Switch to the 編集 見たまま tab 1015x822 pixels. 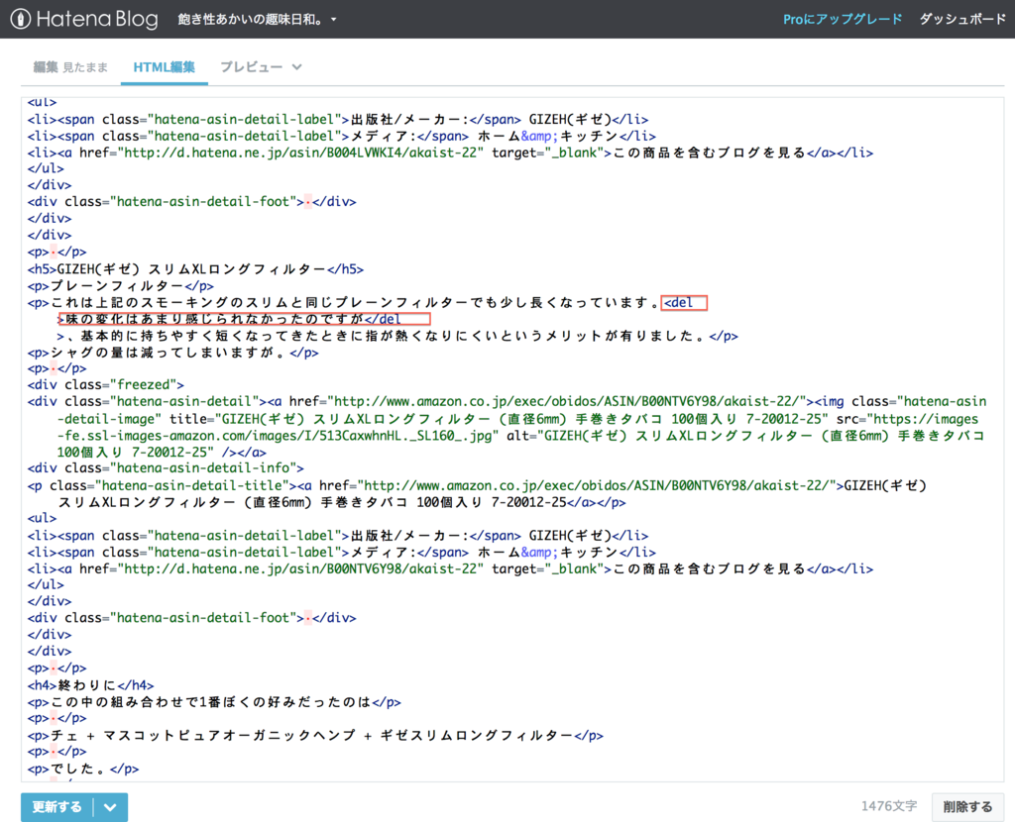70,67
